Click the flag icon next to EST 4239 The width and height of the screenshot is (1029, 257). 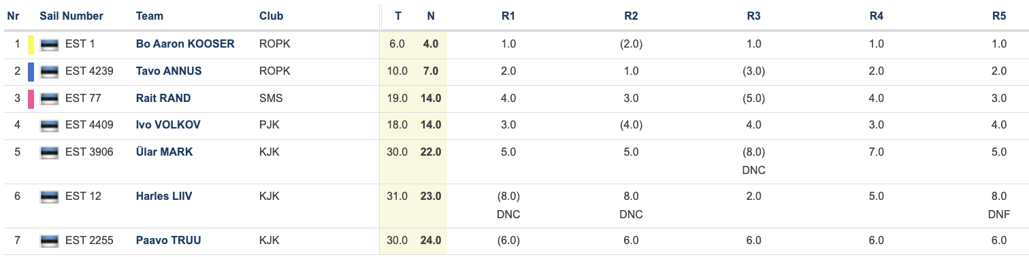coord(49,72)
